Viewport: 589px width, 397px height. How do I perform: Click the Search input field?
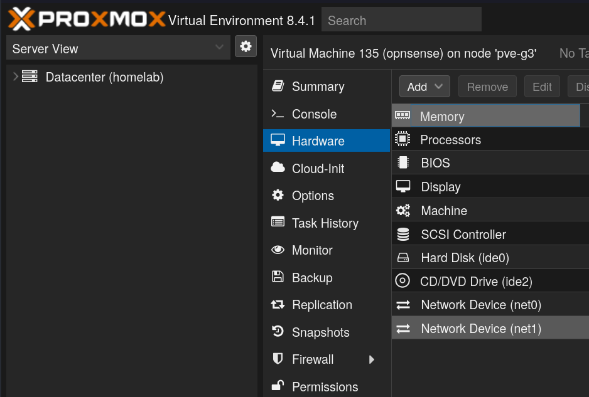pyautogui.click(x=401, y=20)
